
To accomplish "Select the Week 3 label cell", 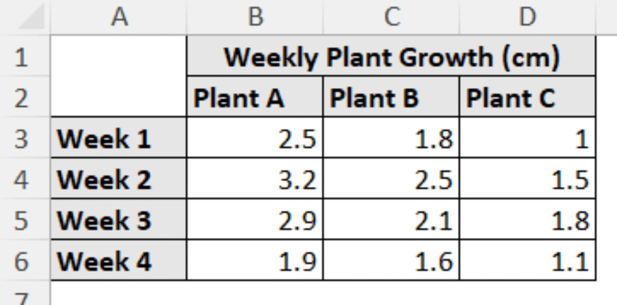I will [x=119, y=220].
